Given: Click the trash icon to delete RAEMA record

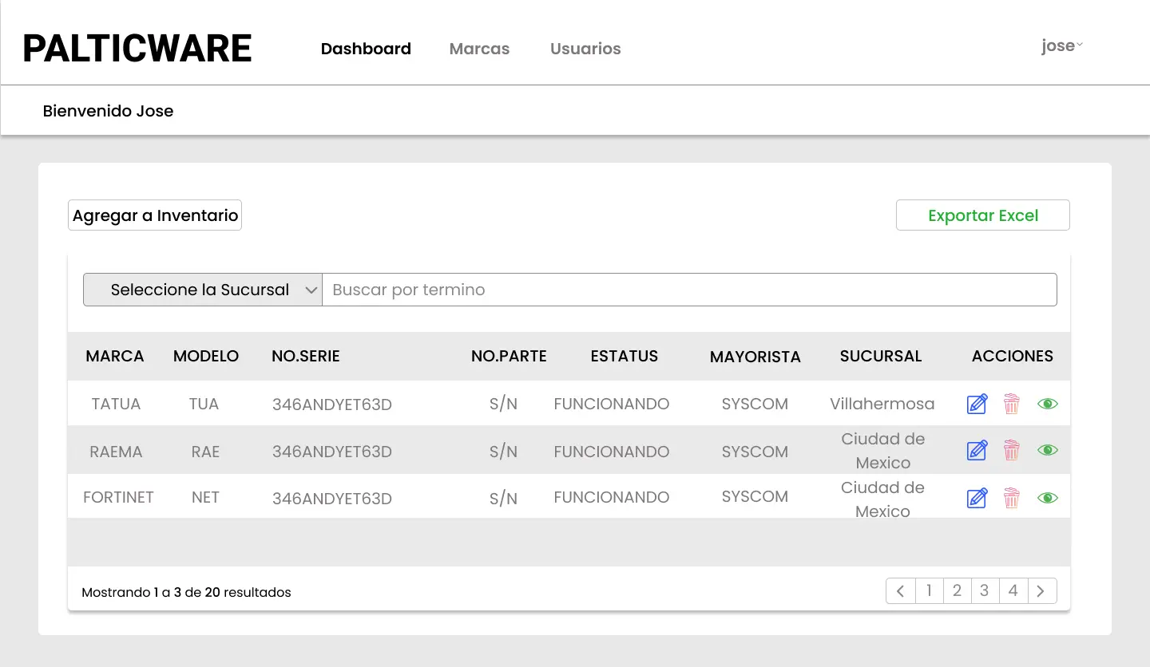Looking at the screenshot, I should click(x=1012, y=450).
